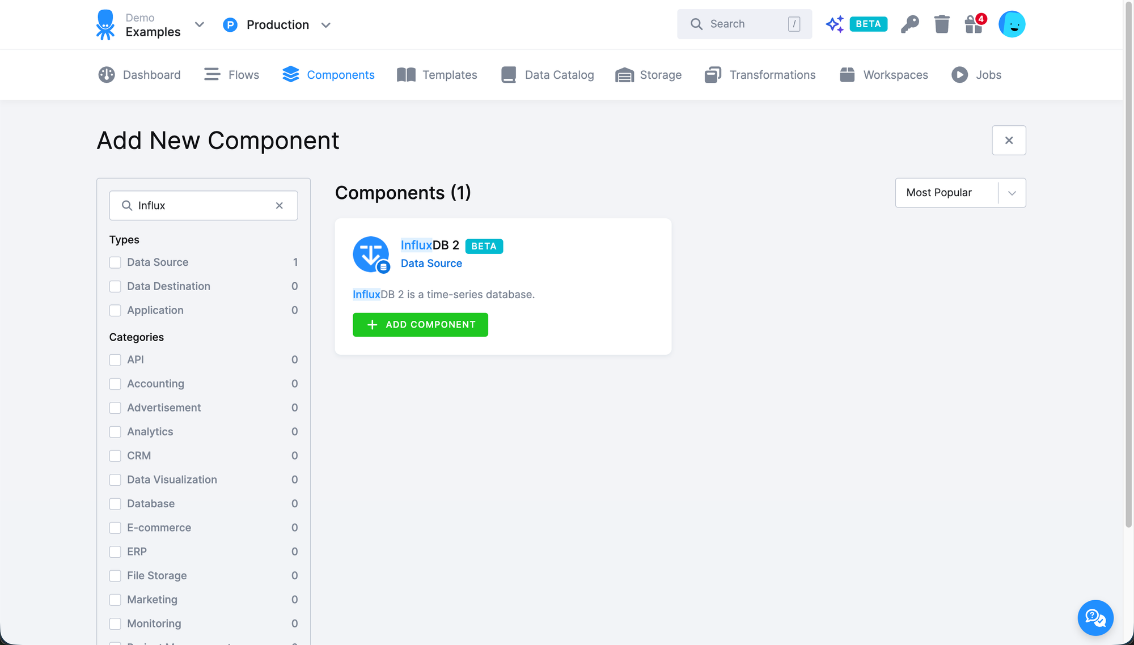
Task: Click the InfluxDB 2 component logo
Action: click(371, 254)
